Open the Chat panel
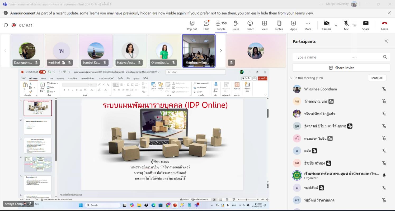The width and height of the screenshot is (395, 211). (x=206, y=25)
